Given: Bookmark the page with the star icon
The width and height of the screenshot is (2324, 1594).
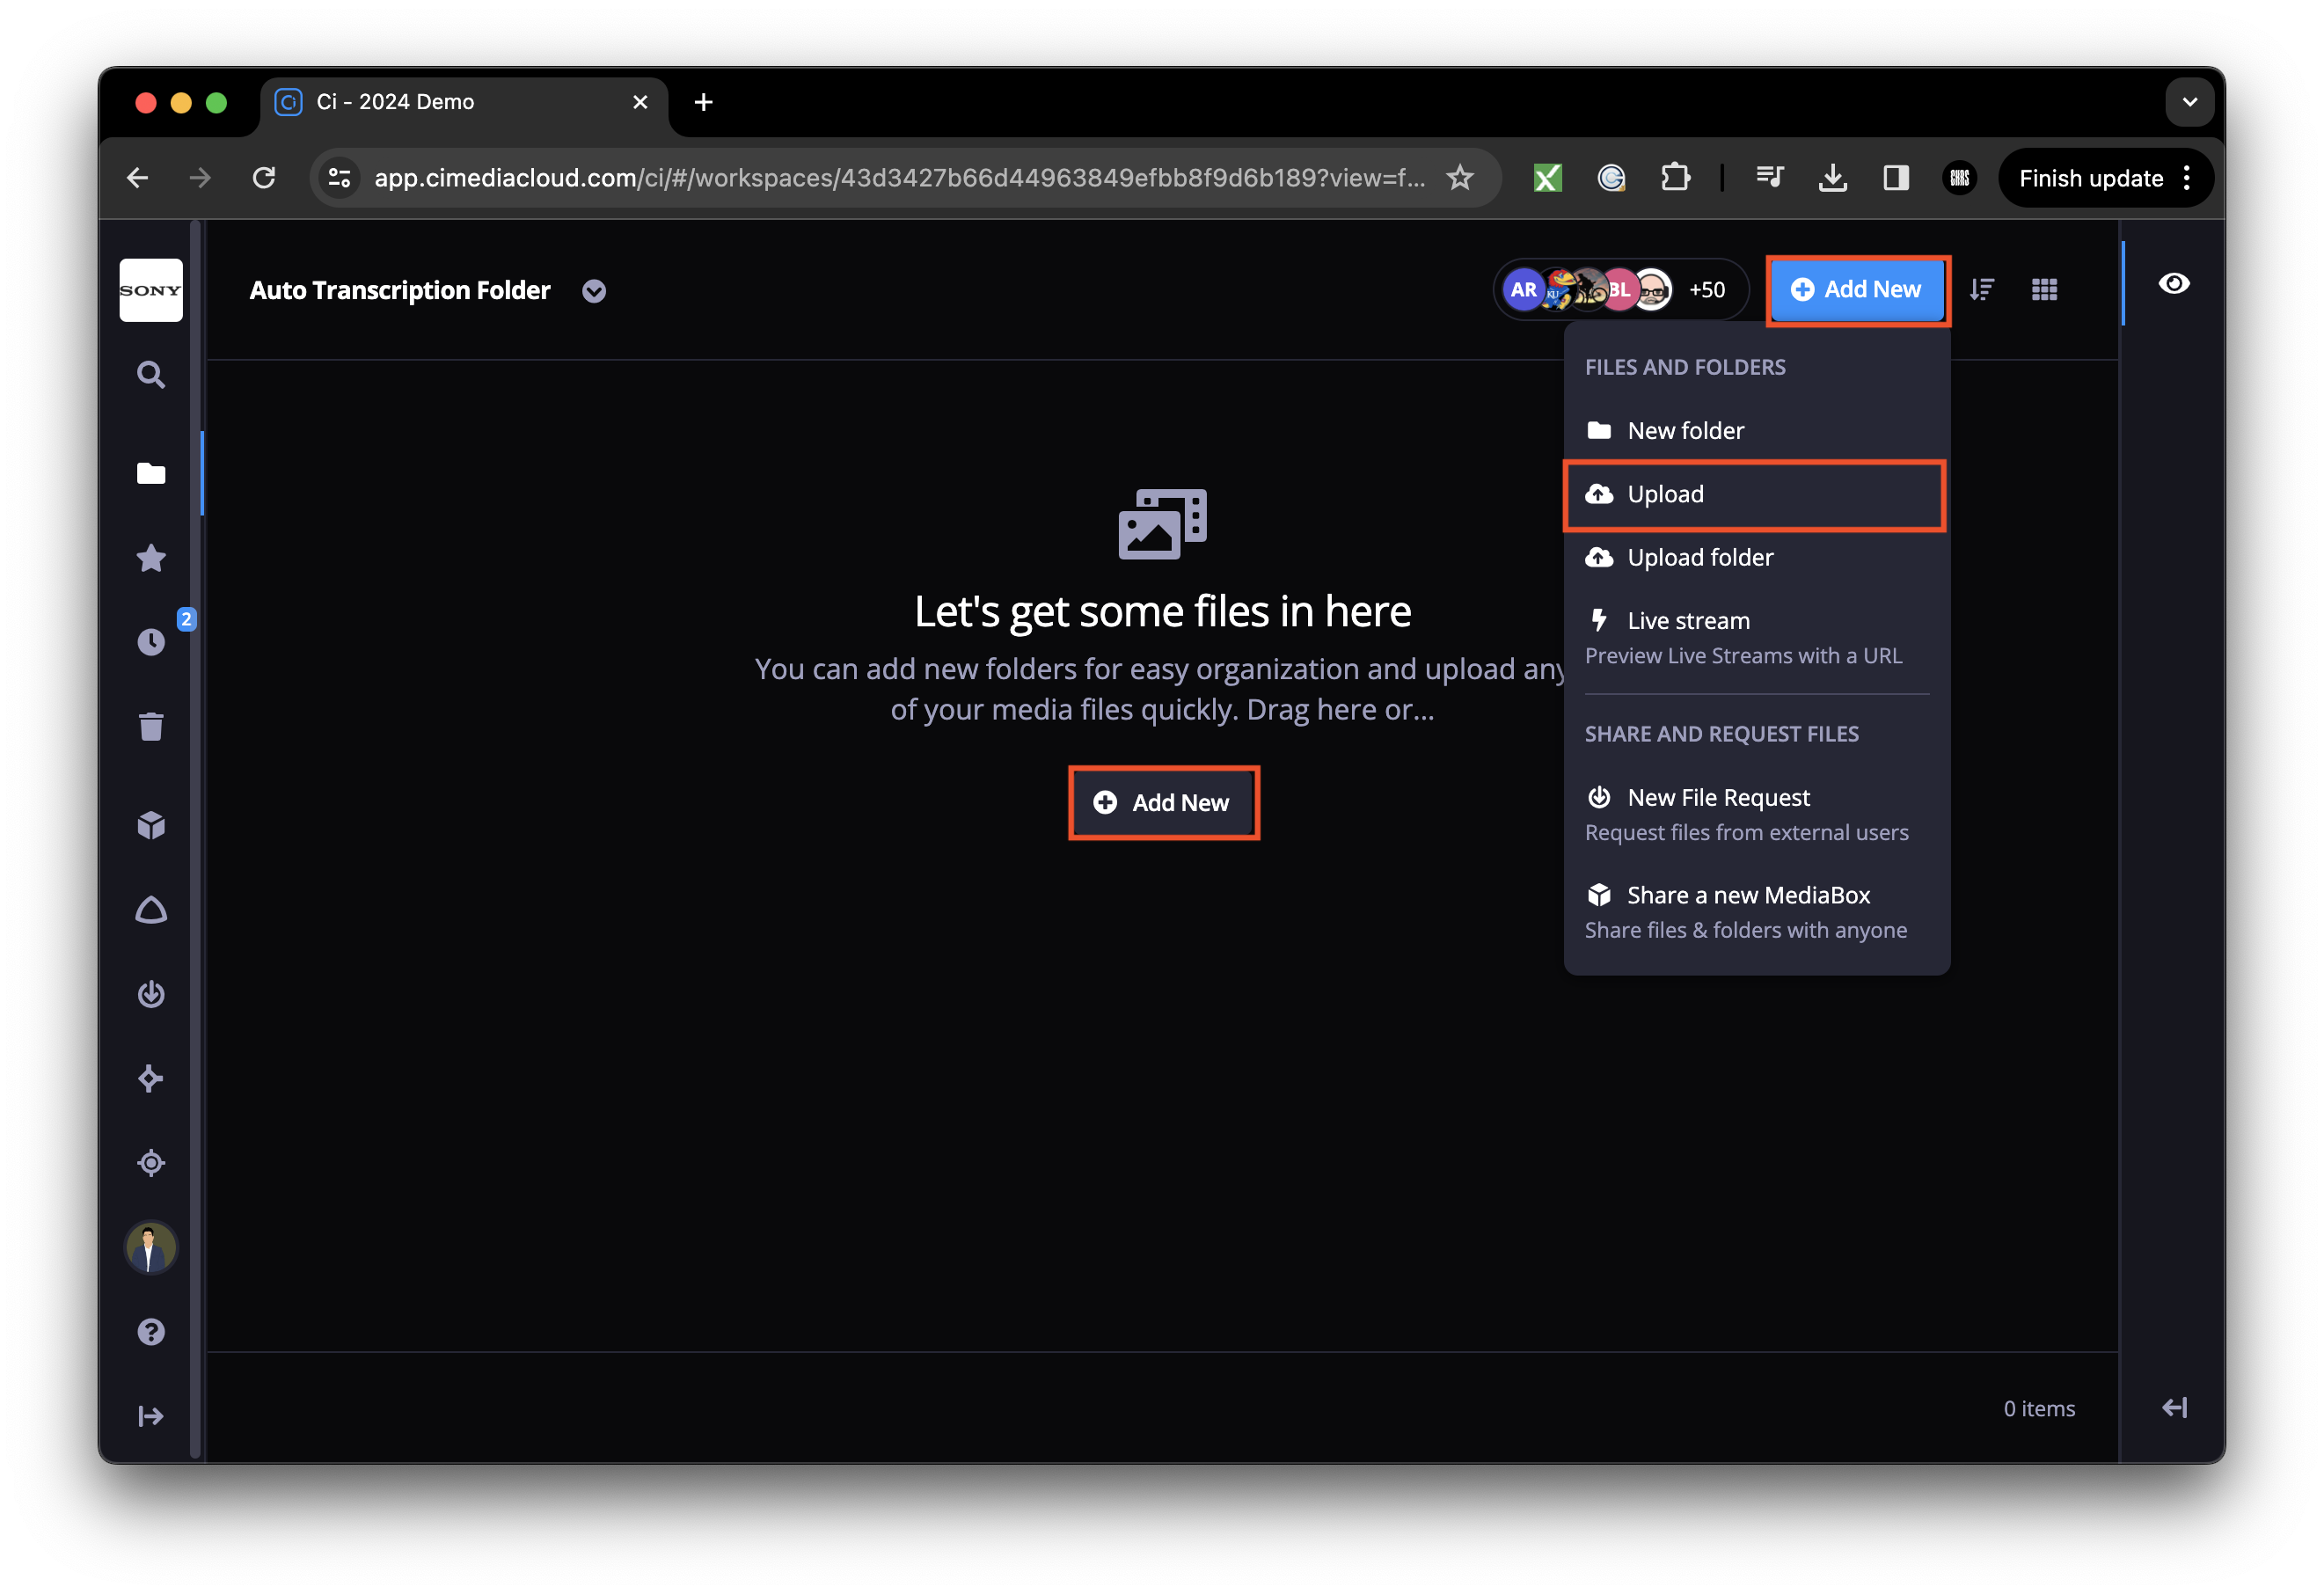Looking at the screenshot, I should pyautogui.click(x=1461, y=177).
